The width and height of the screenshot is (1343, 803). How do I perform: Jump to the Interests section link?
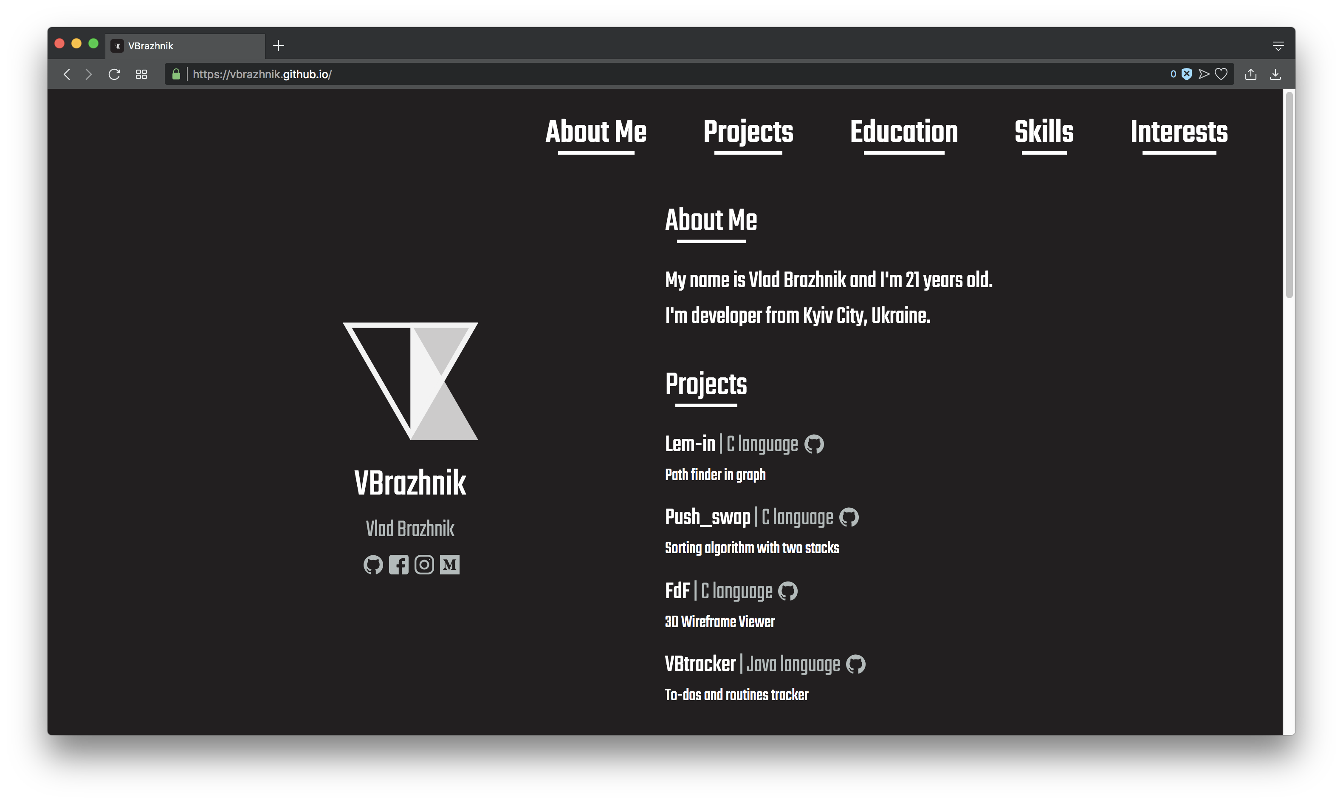tap(1179, 132)
